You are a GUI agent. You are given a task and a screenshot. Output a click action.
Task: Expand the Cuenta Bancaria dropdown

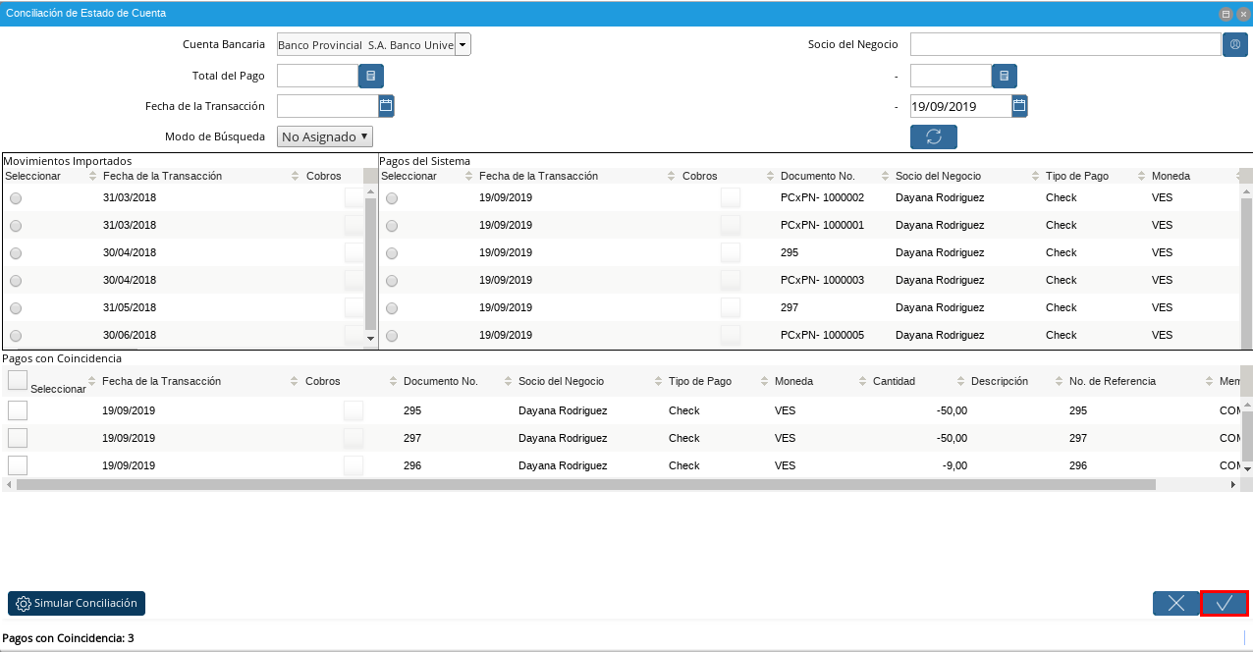point(463,44)
